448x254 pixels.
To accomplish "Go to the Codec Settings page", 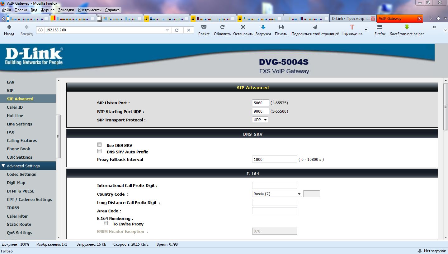I will [x=21, y=175].
